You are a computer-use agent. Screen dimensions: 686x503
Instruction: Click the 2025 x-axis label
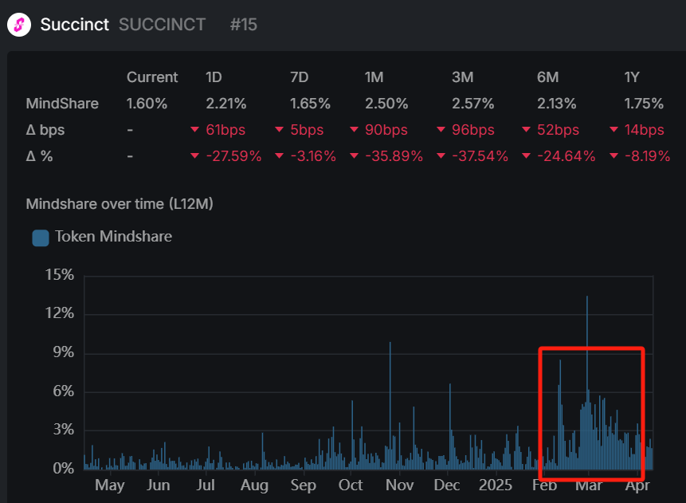click(x=496, y=485)
